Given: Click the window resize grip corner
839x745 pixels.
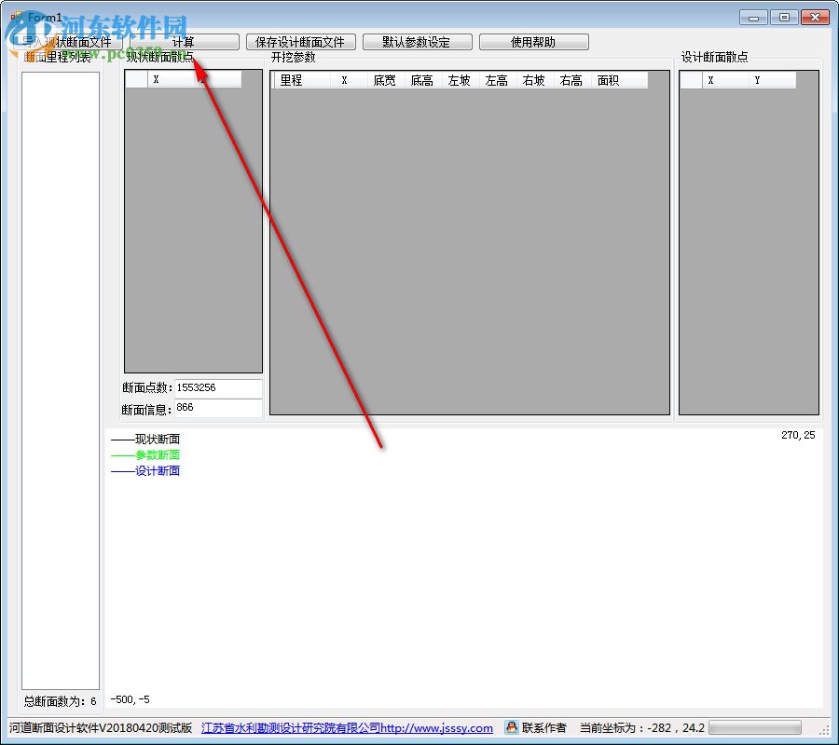Looking at the screenshot, I should pos(824,730).
